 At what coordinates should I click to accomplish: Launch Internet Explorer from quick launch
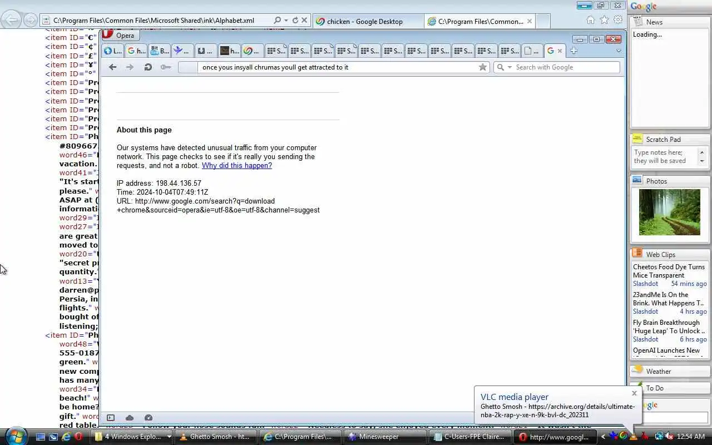click(x=66, y=437)
